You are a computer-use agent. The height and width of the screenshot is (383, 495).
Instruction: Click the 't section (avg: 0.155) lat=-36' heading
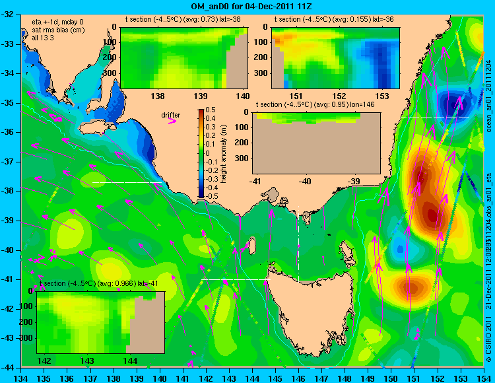pos(334,19)
